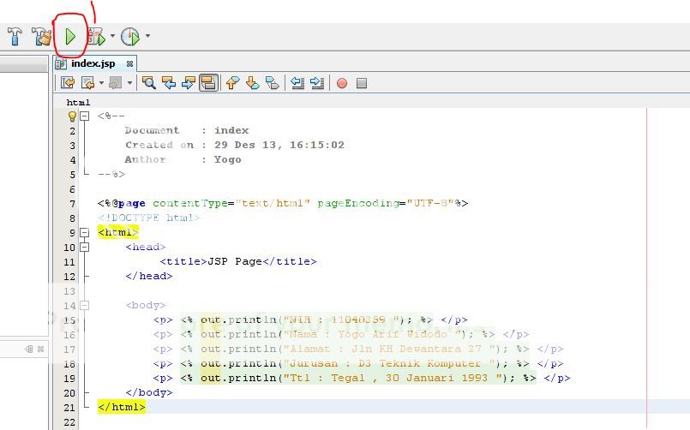Click the Last Edit editor toolbar icon

pyautogui.click(x=67, y=83)
